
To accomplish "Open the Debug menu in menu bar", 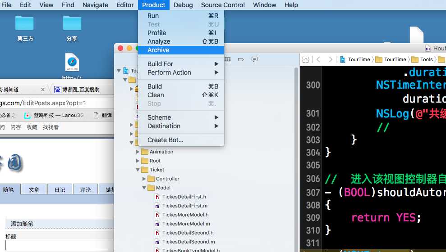I will 183,5.
